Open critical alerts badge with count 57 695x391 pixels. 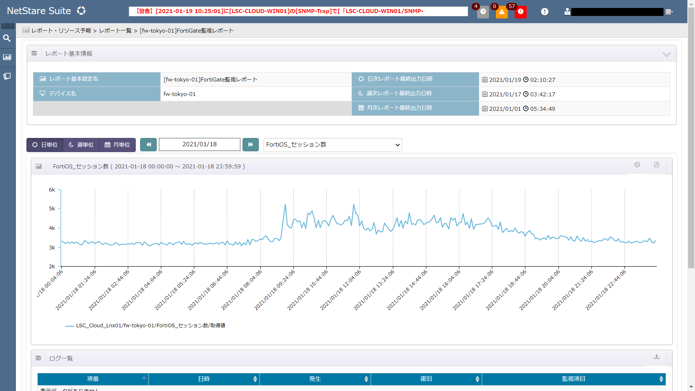[x=521, y=12]
